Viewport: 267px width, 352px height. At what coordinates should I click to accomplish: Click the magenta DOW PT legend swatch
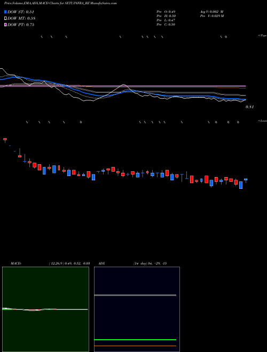click(x=5, y=25)
